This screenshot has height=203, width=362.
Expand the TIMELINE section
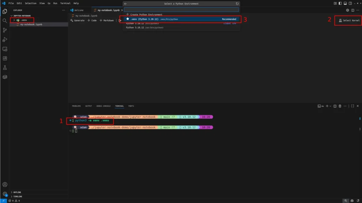18,197
